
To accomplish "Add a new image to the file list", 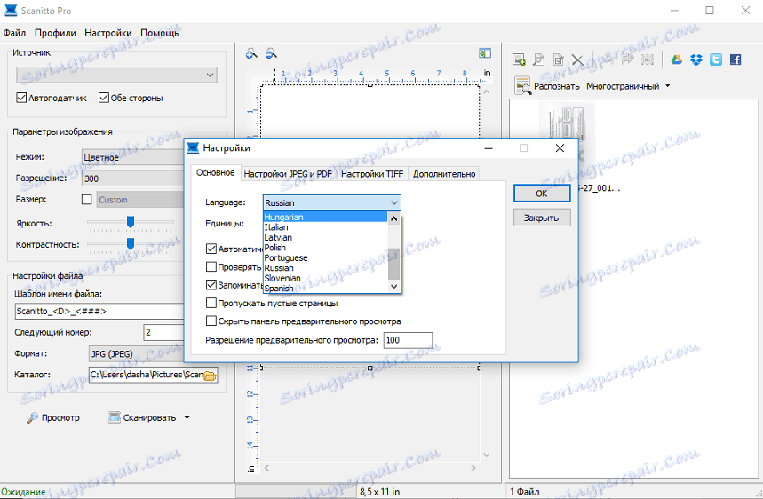I will point(520,59).
